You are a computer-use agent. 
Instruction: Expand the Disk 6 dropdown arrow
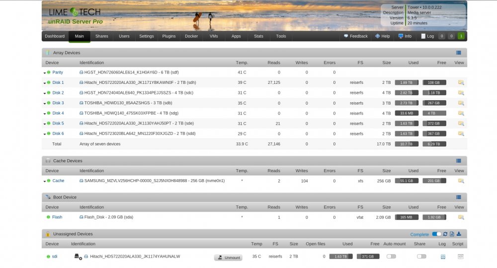[45, 134]
